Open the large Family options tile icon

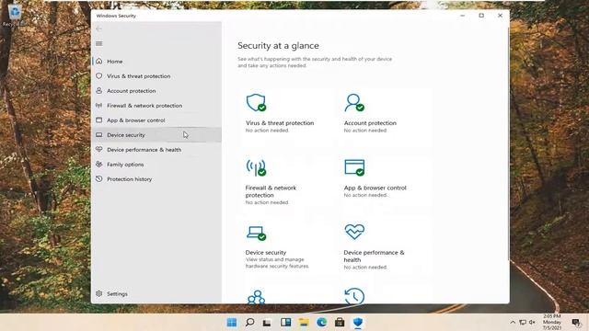256,296
